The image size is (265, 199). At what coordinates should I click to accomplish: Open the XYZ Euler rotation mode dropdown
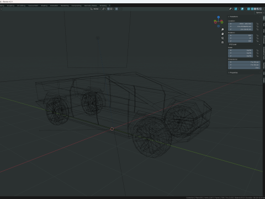coord(245,44)
